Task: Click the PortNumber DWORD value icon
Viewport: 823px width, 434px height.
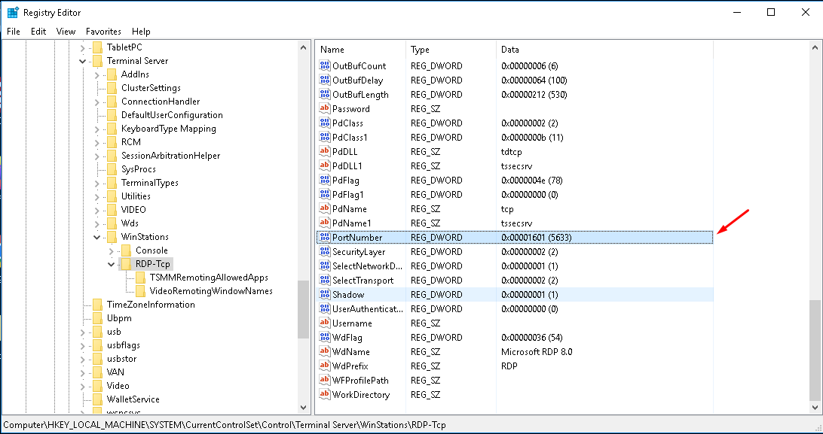Action: point(325,238)
